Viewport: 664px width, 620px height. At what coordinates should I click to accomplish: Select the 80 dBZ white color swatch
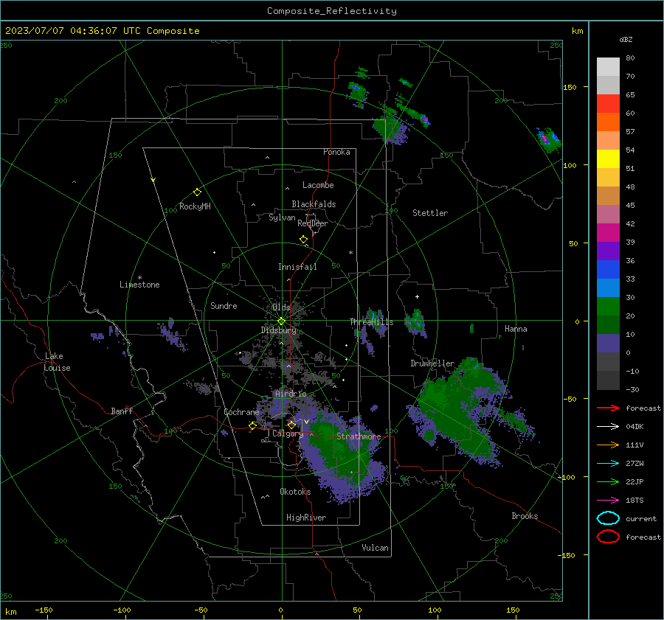click(608, 66)
